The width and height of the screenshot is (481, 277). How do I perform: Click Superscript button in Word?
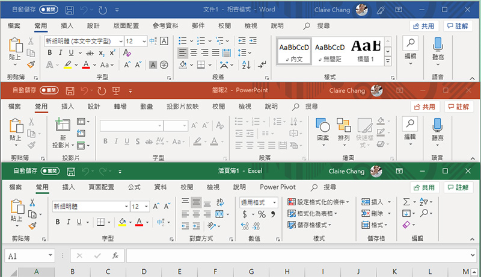click(x=112, y=52)
